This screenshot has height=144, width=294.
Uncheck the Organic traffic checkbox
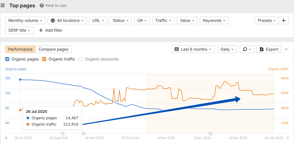(x=44, y=59)
